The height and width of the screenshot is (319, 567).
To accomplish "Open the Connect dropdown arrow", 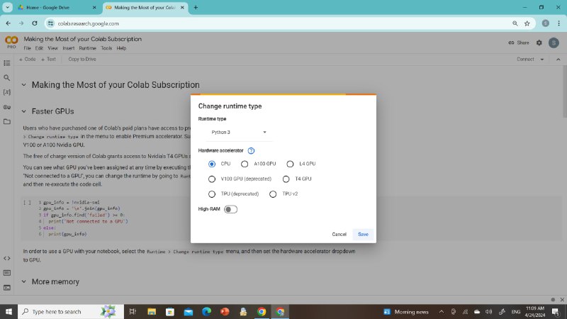I will tap(542, 60).
